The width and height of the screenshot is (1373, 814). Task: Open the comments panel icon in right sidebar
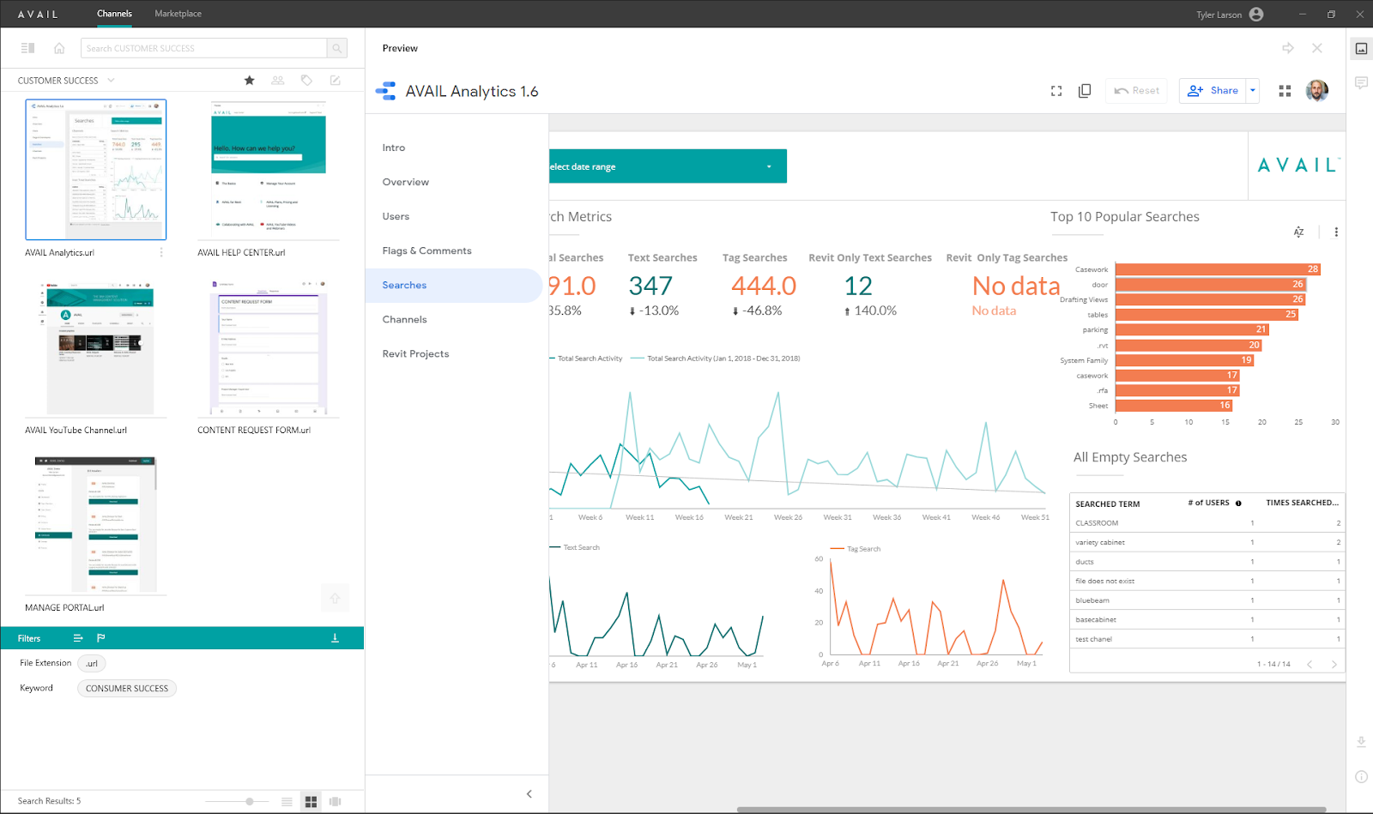pyautogui.click(x=1361, y=82)
